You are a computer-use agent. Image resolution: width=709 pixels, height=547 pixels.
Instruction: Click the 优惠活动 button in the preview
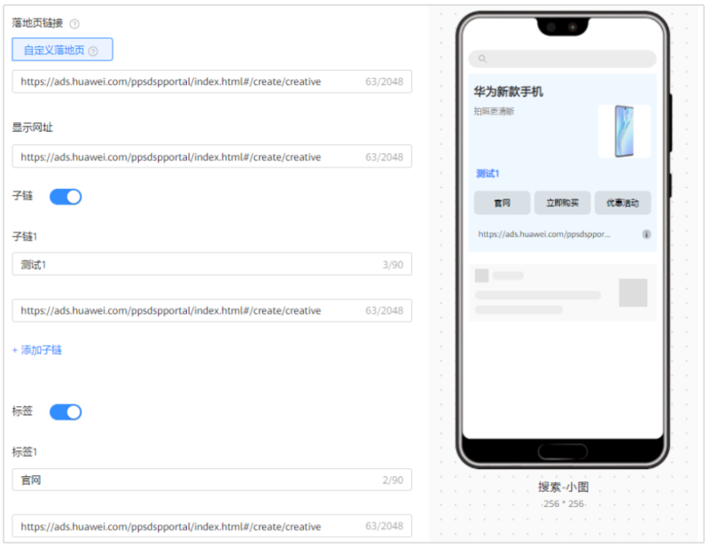pyautogui.click(x=621, y=202)
